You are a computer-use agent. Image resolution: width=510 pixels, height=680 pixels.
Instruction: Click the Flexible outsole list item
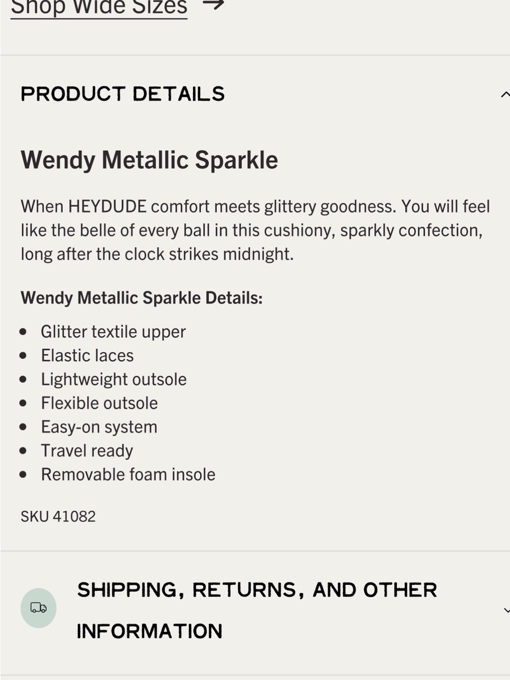(99, 403)
